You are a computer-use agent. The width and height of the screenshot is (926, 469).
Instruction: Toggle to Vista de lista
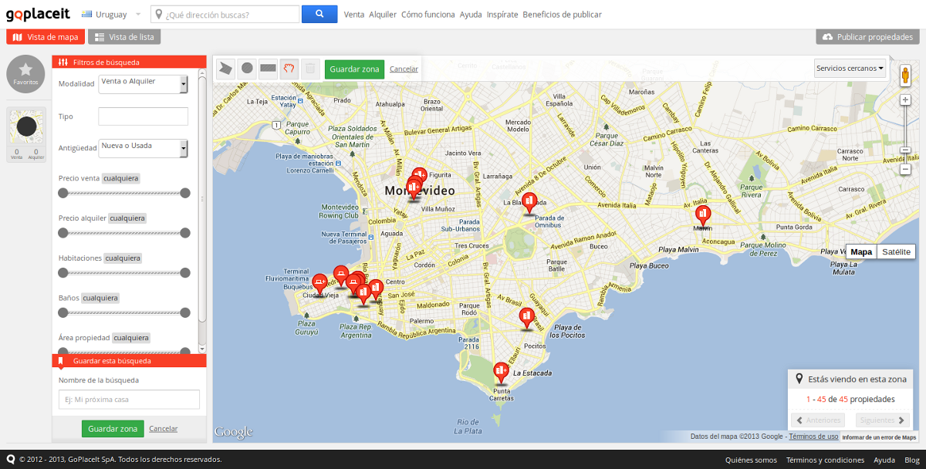(x=124, y=37)
